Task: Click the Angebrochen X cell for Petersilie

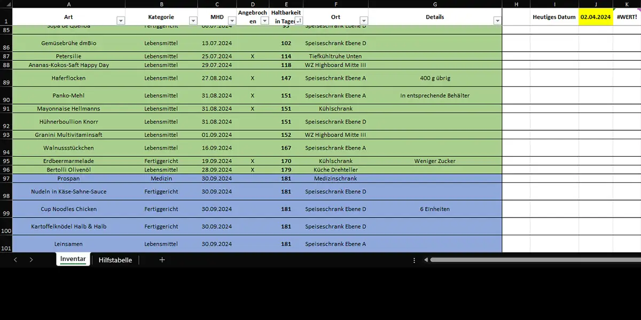Action: (x=253, y=56)
